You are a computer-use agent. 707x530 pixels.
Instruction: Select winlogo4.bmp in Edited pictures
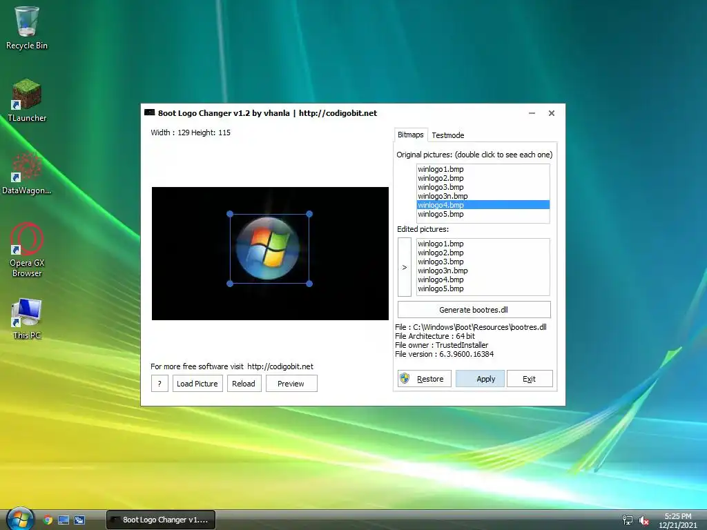click(x=483, y=280)
